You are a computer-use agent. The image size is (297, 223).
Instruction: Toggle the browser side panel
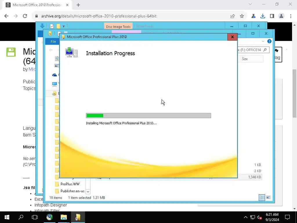(272, 16)
